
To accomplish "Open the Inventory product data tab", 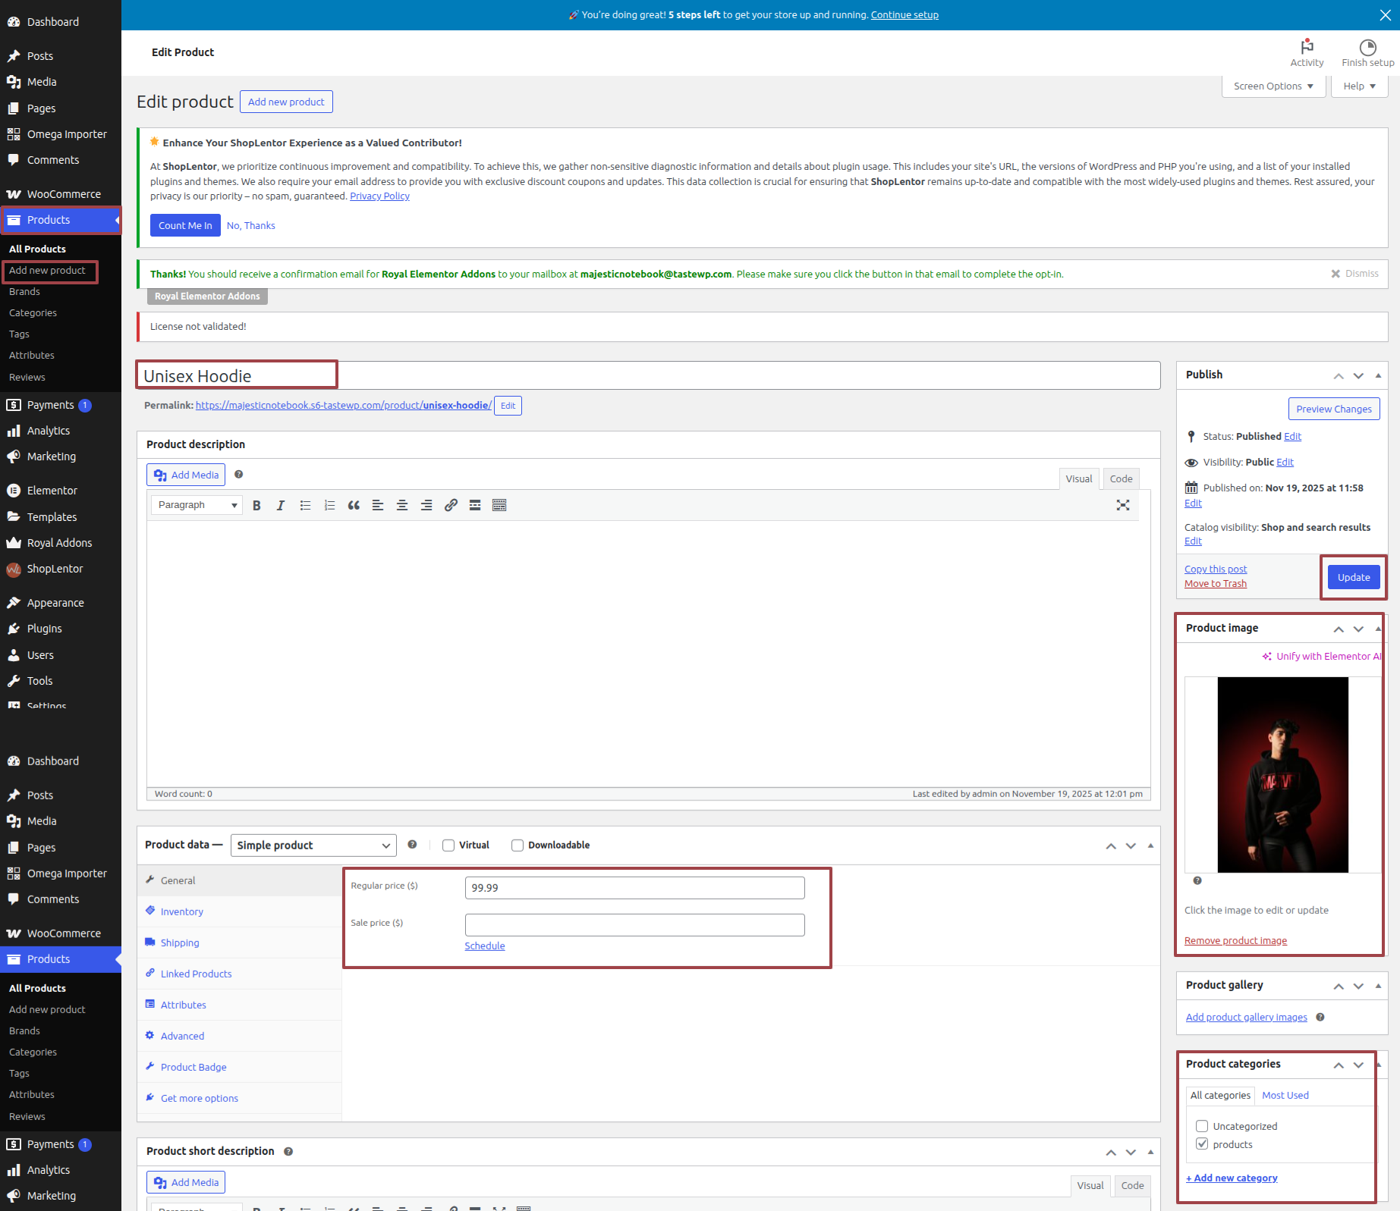I will pyautogui.click(x=182, y=912).
